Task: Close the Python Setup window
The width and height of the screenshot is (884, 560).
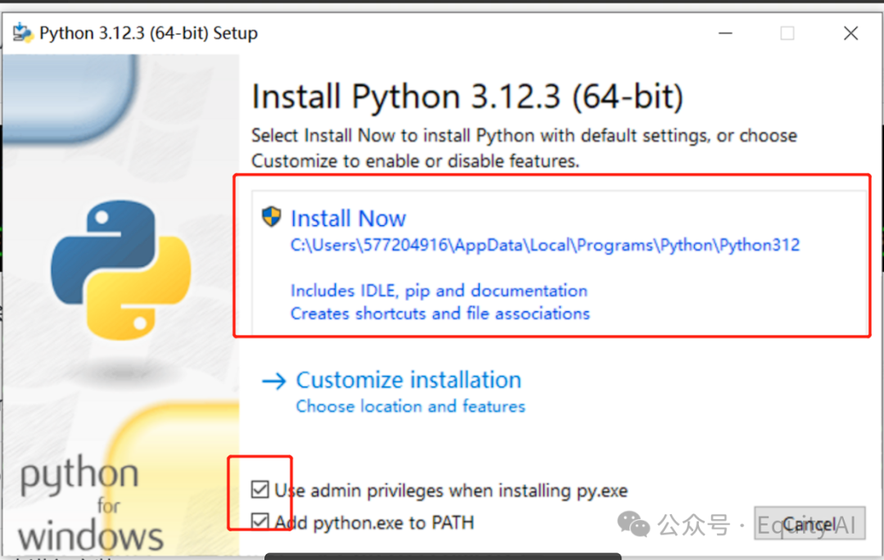Action: tap(850, 34)
